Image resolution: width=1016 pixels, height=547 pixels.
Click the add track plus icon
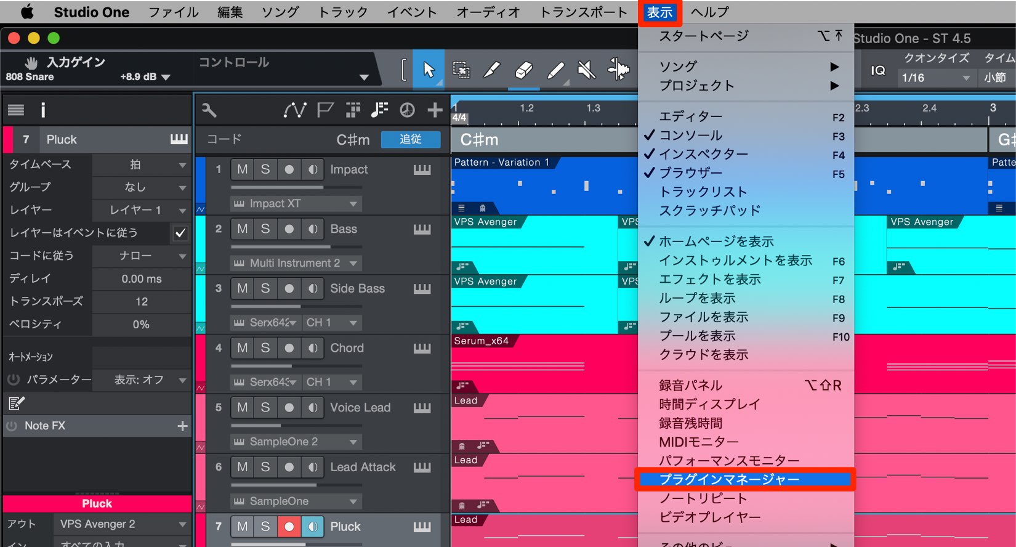click(x=435, y=110)
